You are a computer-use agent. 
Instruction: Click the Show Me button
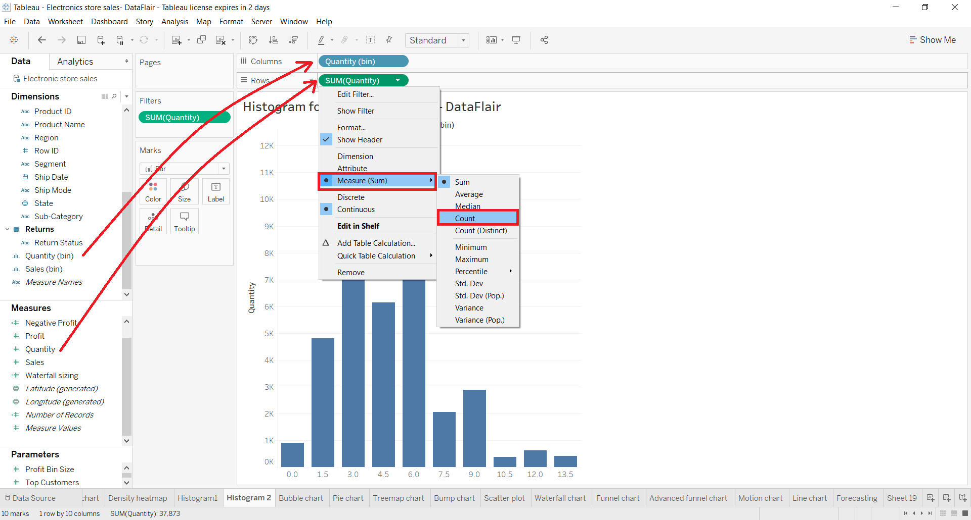(933, 40)
